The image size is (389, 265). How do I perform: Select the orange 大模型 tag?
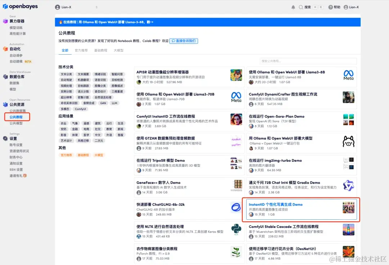pyautogui.click(x=98, y=155)
